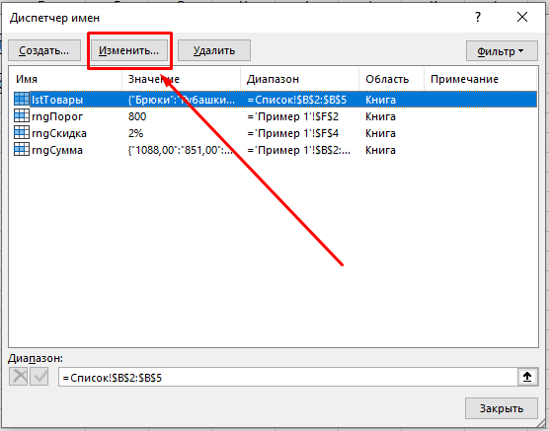The width and height of the screenshot is (549, 431).
Task: Click the Диапазон reference input field
Action: (x=287, y=377)
